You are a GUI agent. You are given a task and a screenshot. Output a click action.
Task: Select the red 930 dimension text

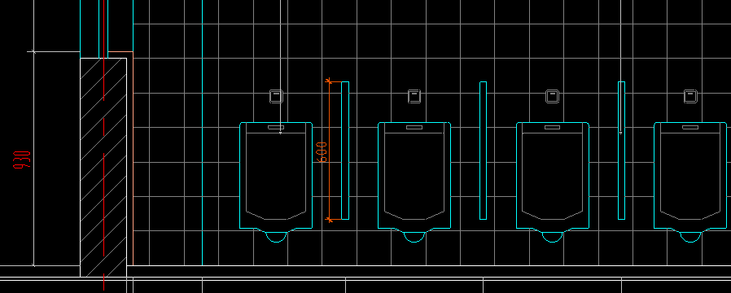coord(22,160)
